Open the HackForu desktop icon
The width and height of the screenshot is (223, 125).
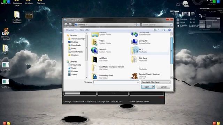(6, 83)
